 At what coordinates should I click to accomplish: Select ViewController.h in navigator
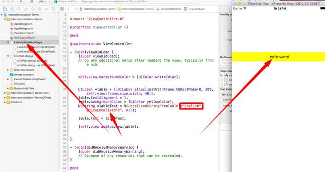pos(24,33)
